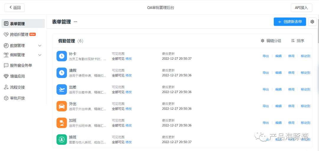The width and height of the screenshot is (319, 151).
Task: Click 修改 visibility for 加班
Action: (x=128, y=125)
